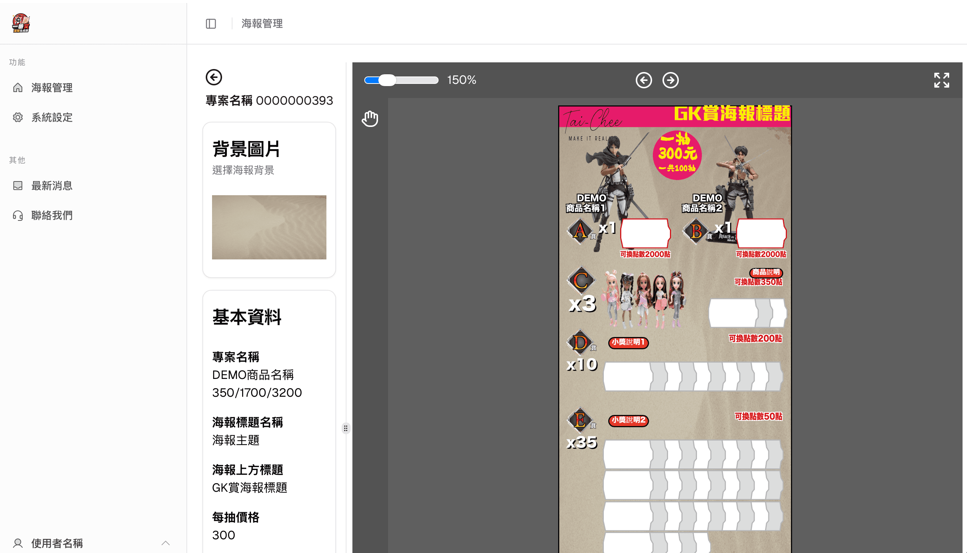Screen dimensions: 967x553
Task: Go back with the circled left arrow above 專案名稱
Action: tap(214, 78)
